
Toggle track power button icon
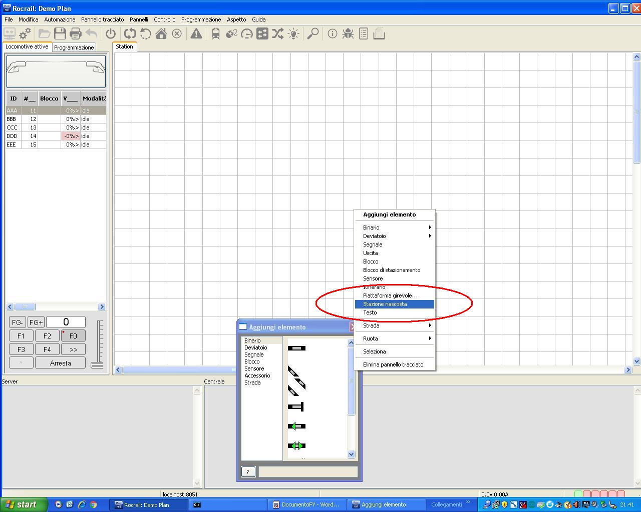111,33
